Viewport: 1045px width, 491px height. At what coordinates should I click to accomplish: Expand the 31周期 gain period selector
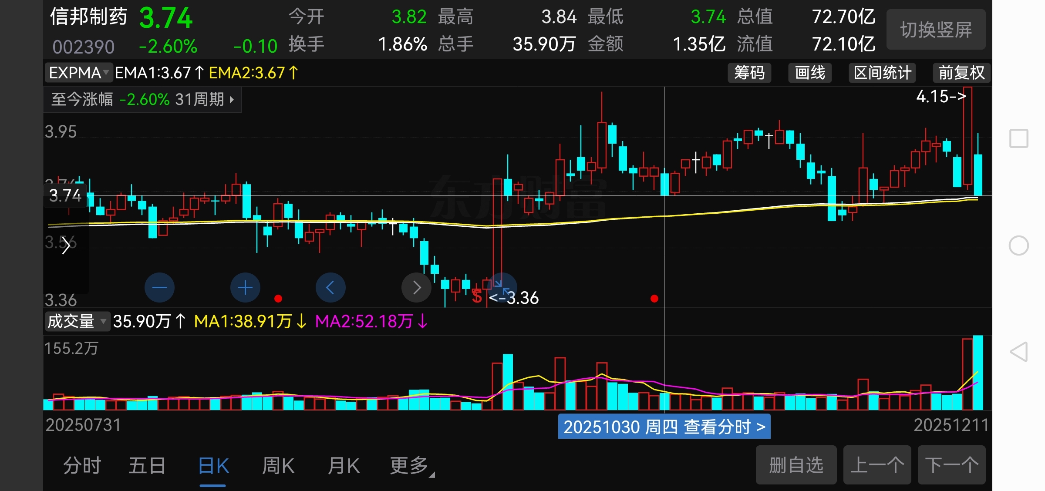click(x=205, y=100)
